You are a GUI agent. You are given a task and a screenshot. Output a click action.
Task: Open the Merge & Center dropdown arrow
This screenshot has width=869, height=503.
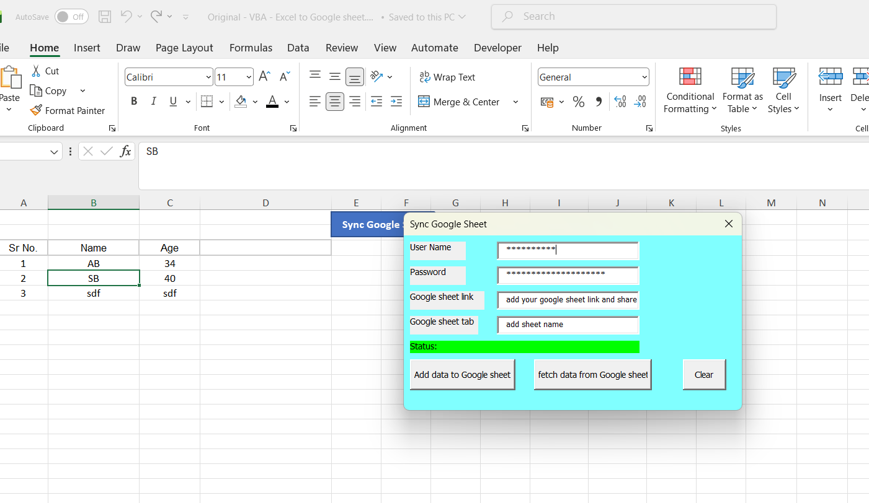click(x=515, y=102)
